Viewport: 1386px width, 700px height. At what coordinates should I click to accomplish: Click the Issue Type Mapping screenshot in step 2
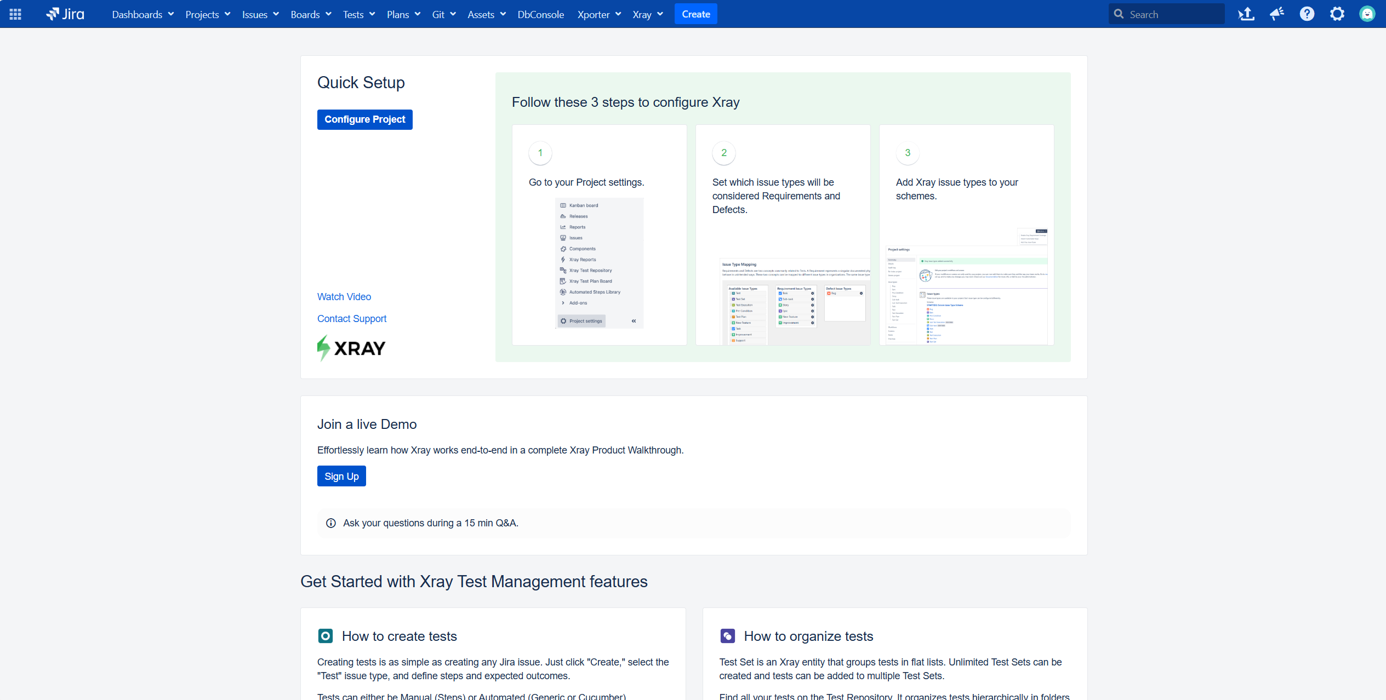pyautogui.click(x=795, y=301)
